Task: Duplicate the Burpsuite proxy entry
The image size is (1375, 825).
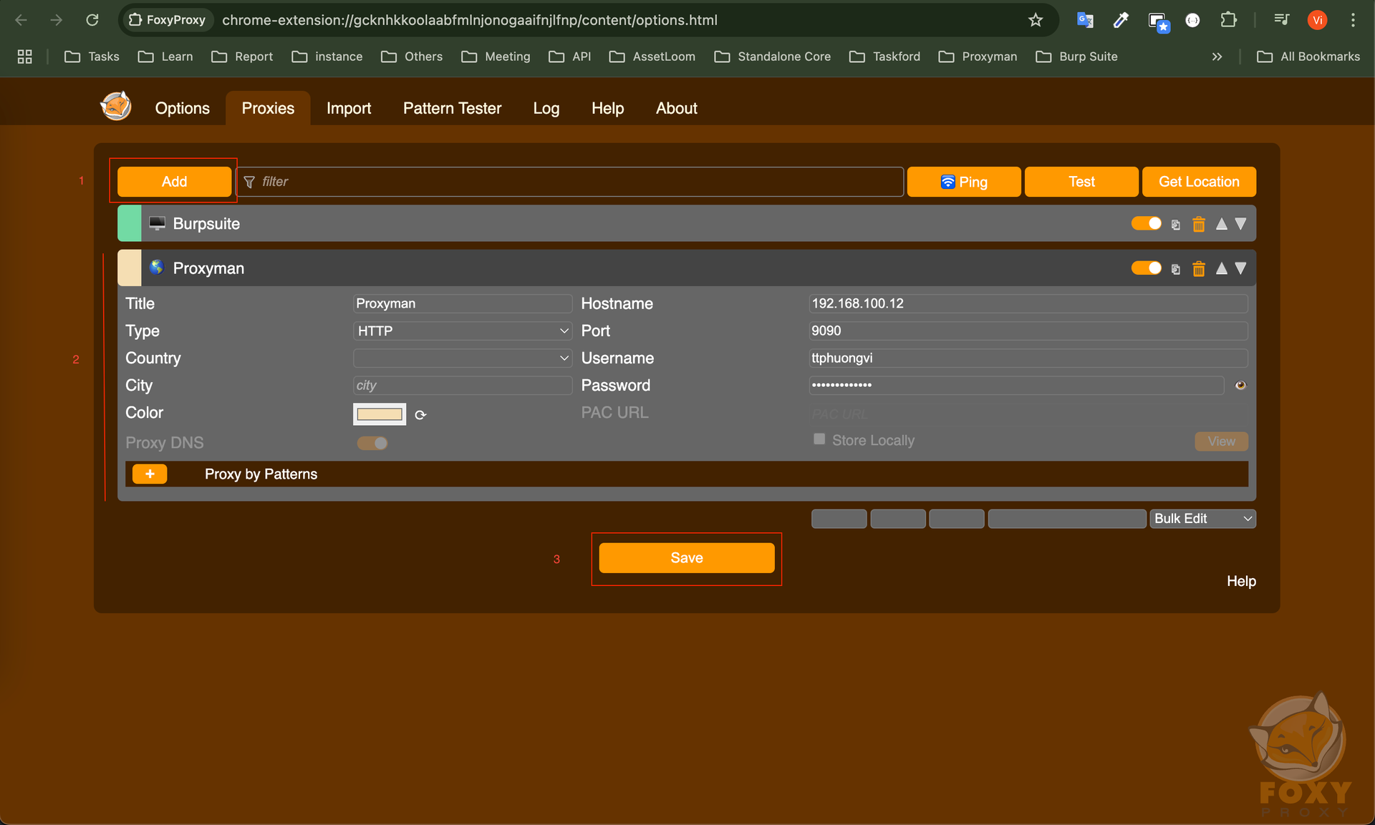Action: point(1175,225)
